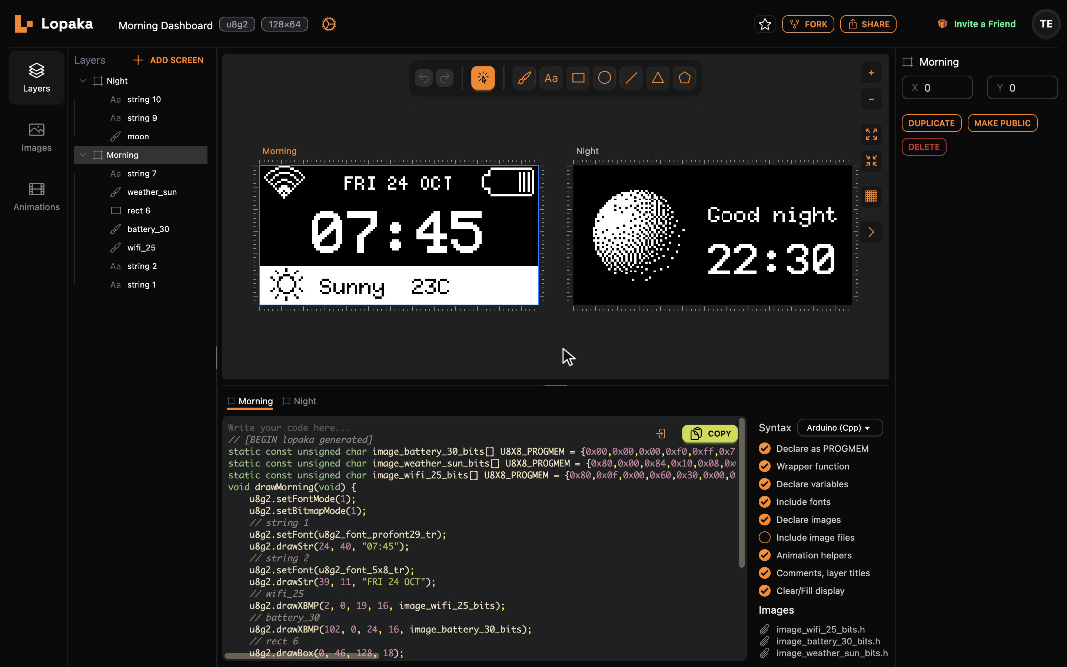The width and height of the screenshot is (1067, 667).
Task: Click the MAKE PUBLIC button
Action: 1002,123
